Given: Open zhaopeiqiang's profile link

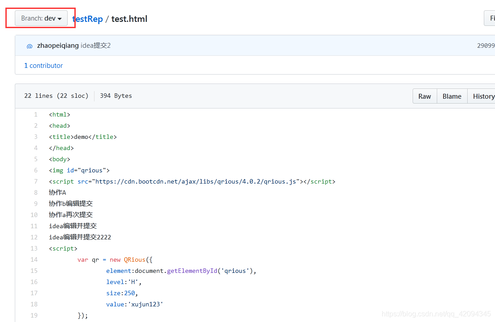Looking at the screenshot, I should [58, 46].
